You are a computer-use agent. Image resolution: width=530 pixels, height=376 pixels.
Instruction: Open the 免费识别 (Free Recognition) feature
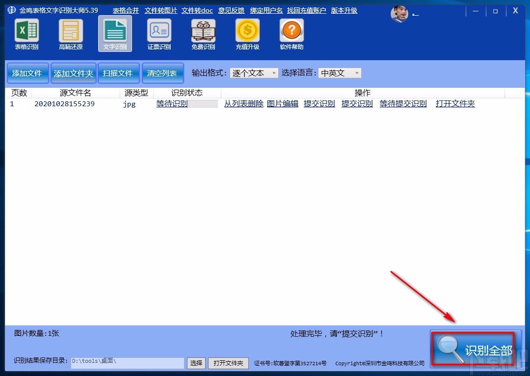point(203,34)
